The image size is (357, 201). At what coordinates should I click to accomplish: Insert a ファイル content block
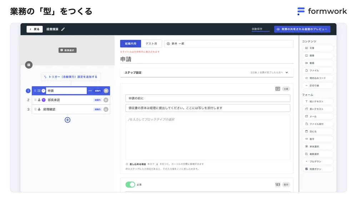pyautogui.click(x=318, y=71)
